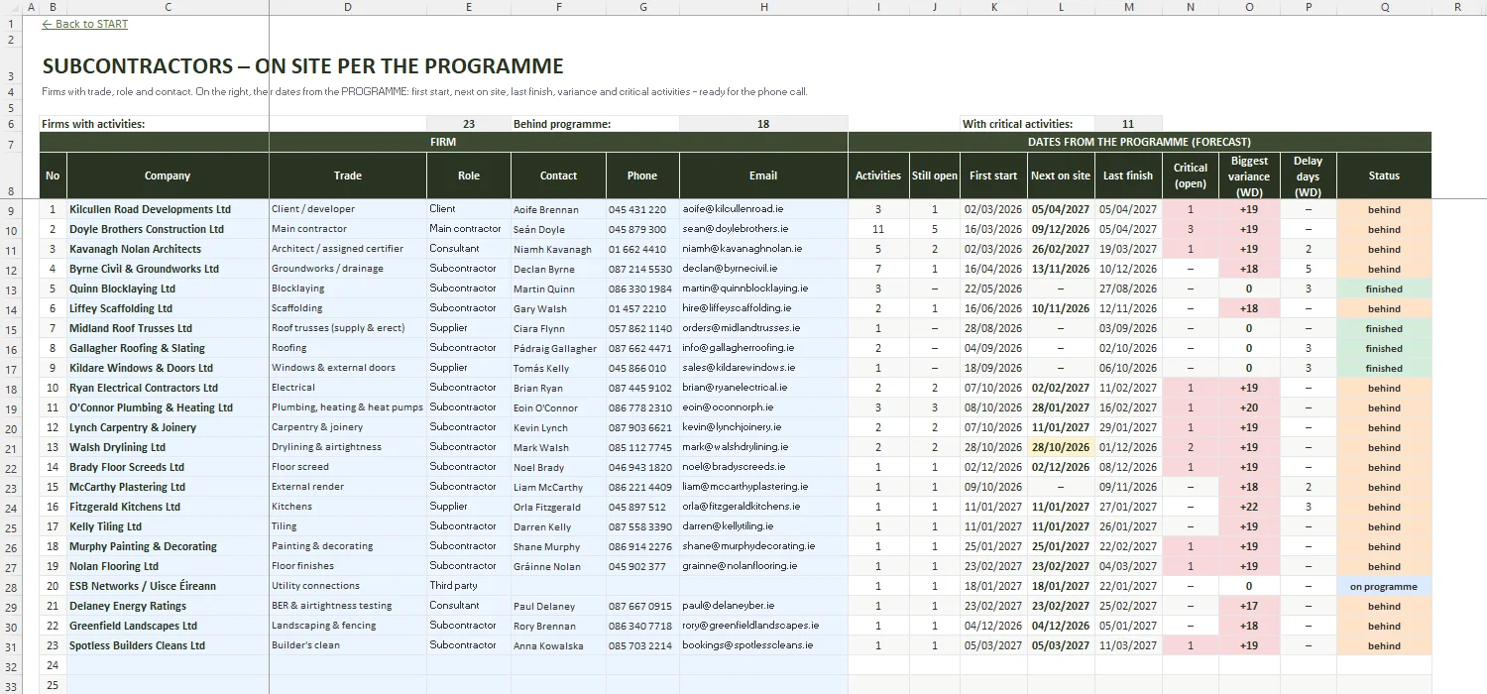Select column header Q
The height and width of the screenshot is (694, 1487).
pos(1384,7)
